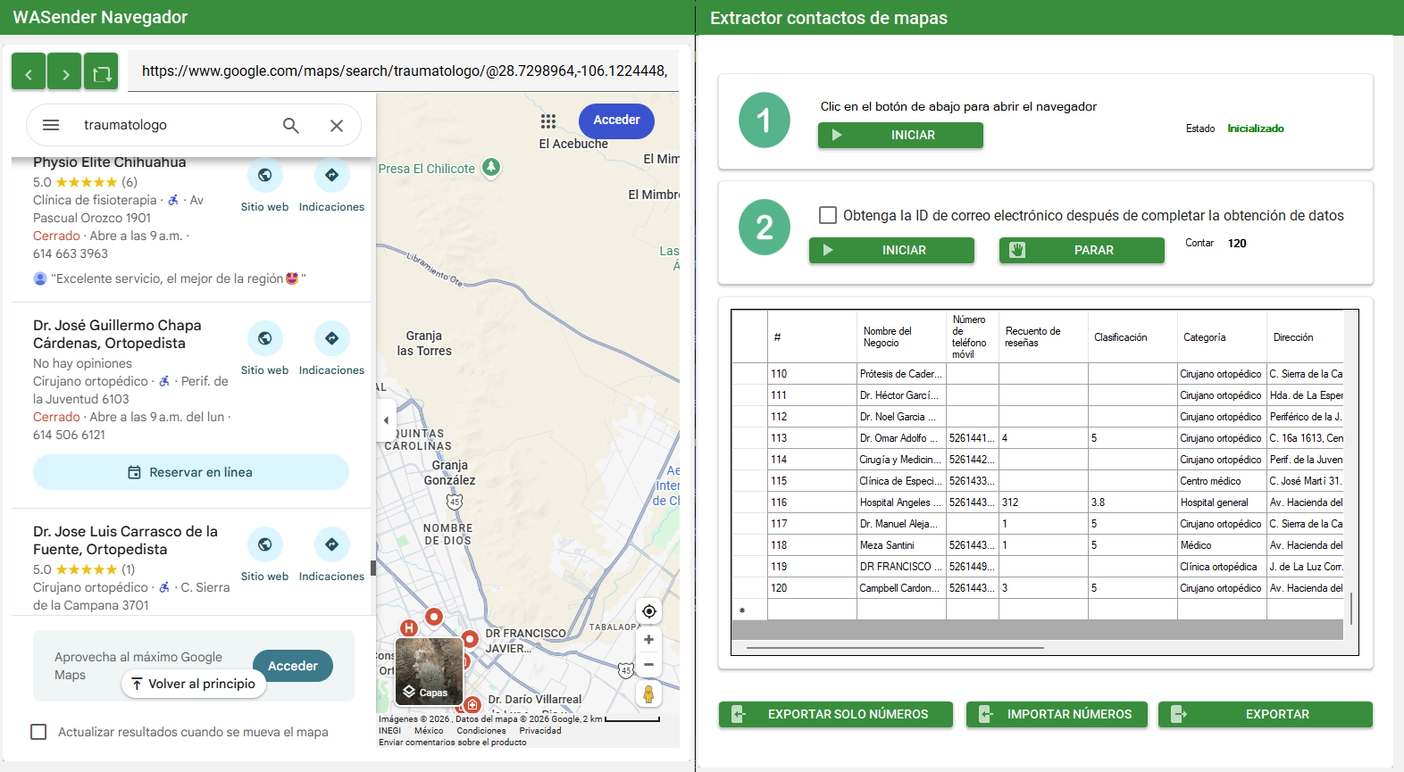Check the email ID extraction option
This screenshot has height=772, width=1404.
(828, 215)
